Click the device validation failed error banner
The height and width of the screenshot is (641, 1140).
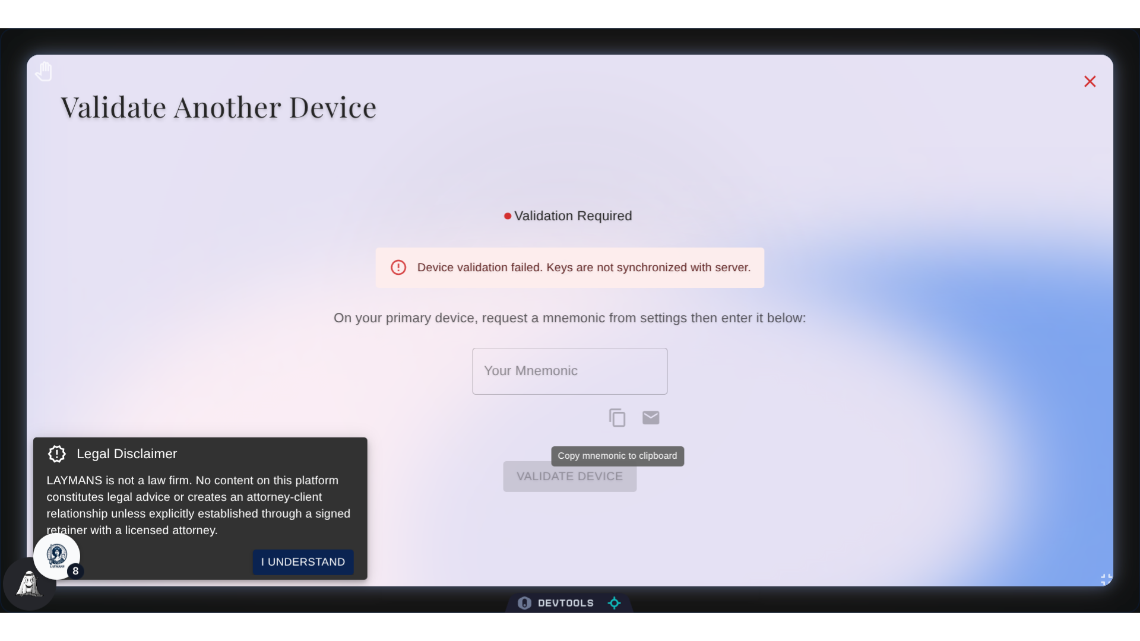[x=569, y=268]
